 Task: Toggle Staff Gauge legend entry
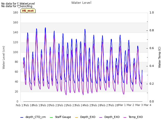(60, 117)
